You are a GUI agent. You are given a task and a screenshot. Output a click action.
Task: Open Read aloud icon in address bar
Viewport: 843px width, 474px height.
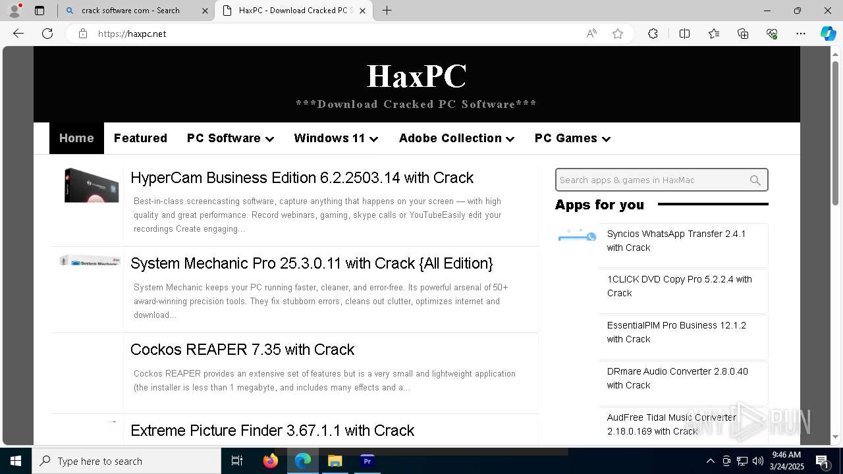click(x=591, y=34)
